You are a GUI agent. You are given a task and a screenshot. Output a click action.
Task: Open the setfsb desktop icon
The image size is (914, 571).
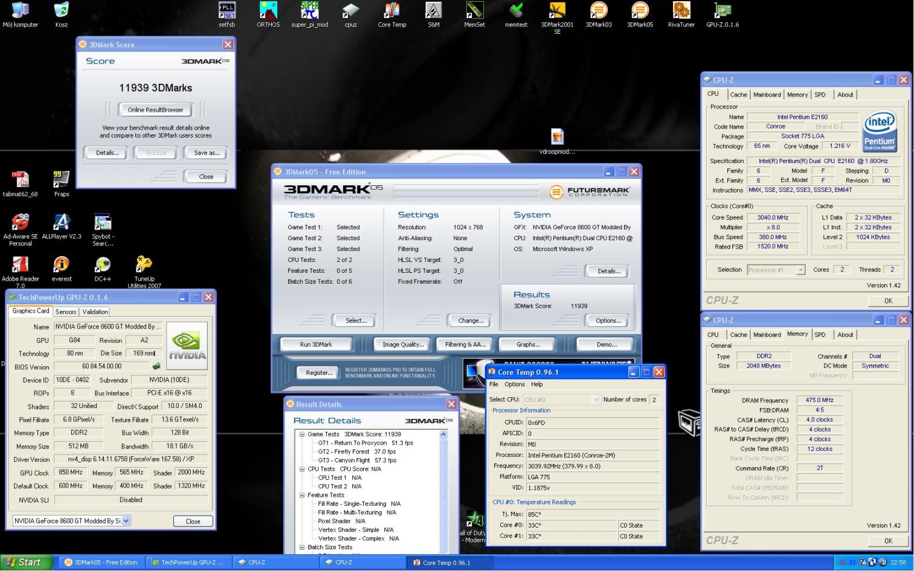227,14
